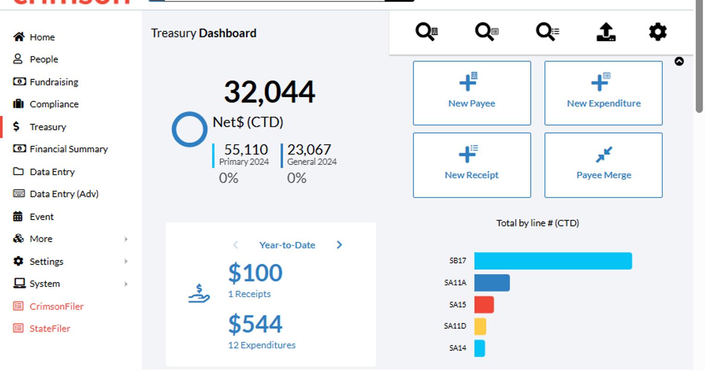Viewport: 705px width, 370px height.
Task: Click the expenditure search magnifier icon
Action: [487, 32]
